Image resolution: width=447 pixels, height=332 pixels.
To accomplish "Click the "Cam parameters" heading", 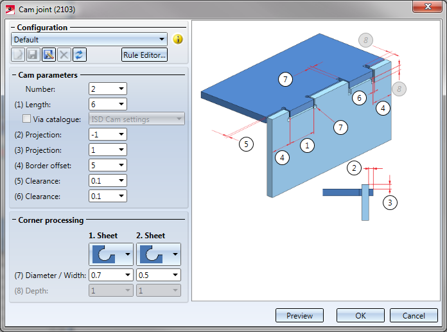I will point(48,75).
